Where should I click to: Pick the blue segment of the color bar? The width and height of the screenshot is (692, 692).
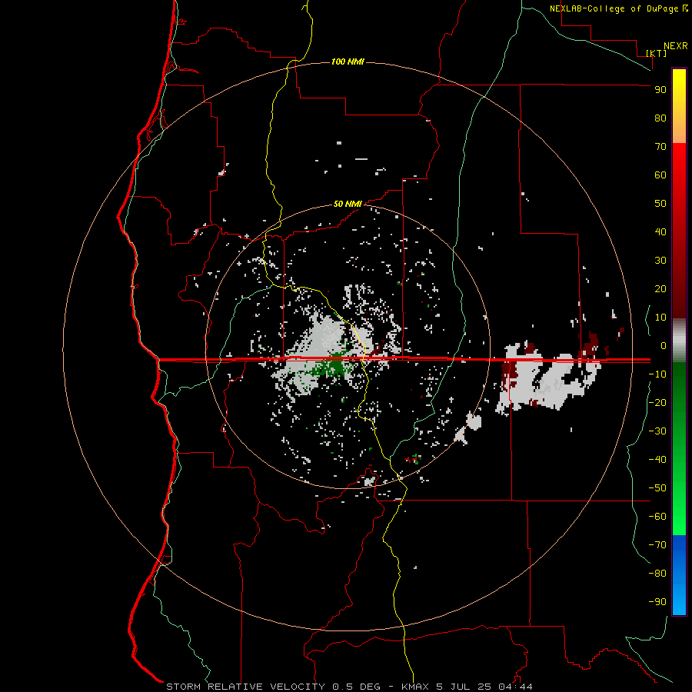tap(679, 574)
